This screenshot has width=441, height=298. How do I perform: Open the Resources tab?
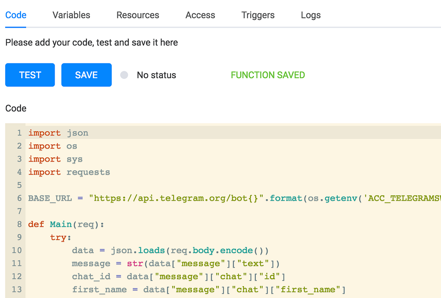click(x=137, y=15)
